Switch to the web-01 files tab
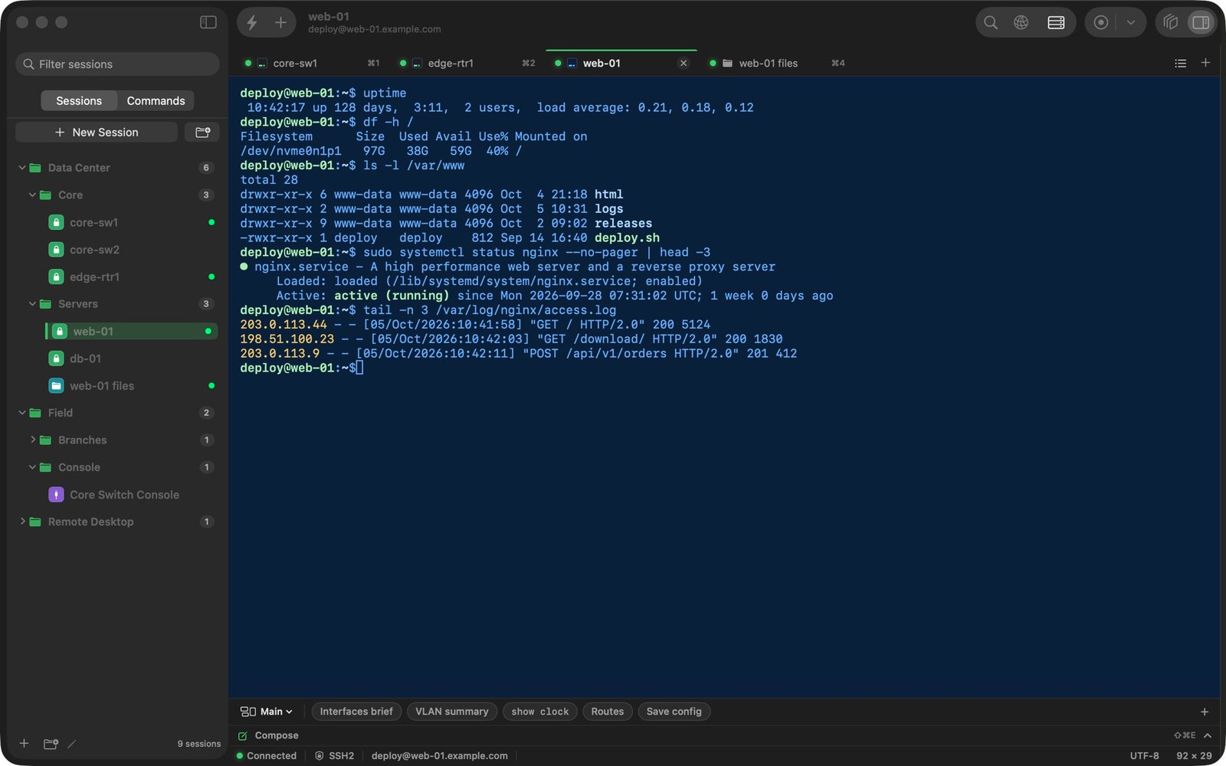The width and height of the screenshot is (1226, 766). tap(777, 64)
